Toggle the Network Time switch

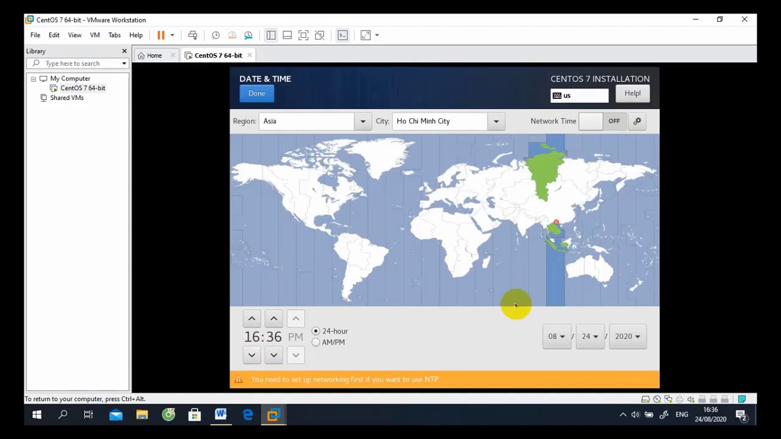pyautogui.click(x=602, y=121)
